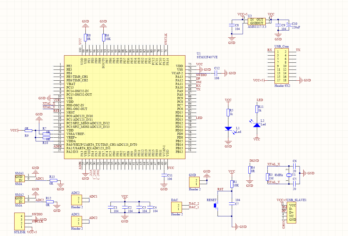The image size is (348, 236).
Task: Click the VCAP-2 pin name
Action: tap(177, 73)
